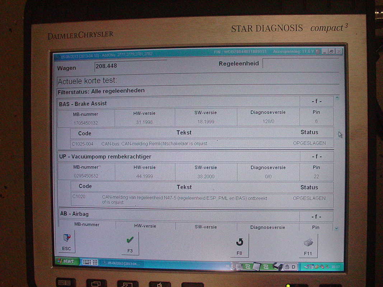
Task: Click the scrollbar up arrow
Action: [x=337, y=98]
